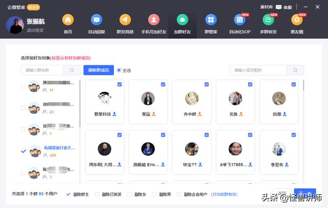Uncheck the 北鱼 member card checkbox
This screenshot has height=208, width=328.
click(x=250, y=84)
